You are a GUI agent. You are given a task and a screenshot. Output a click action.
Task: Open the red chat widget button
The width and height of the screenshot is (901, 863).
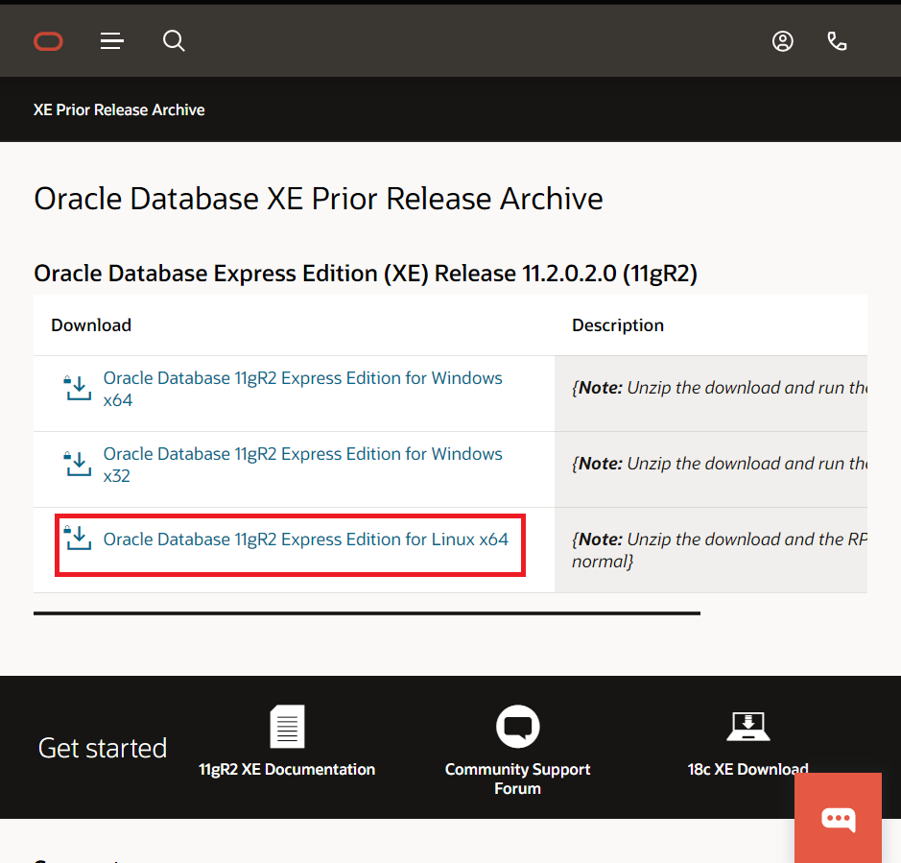coord(839,818)
